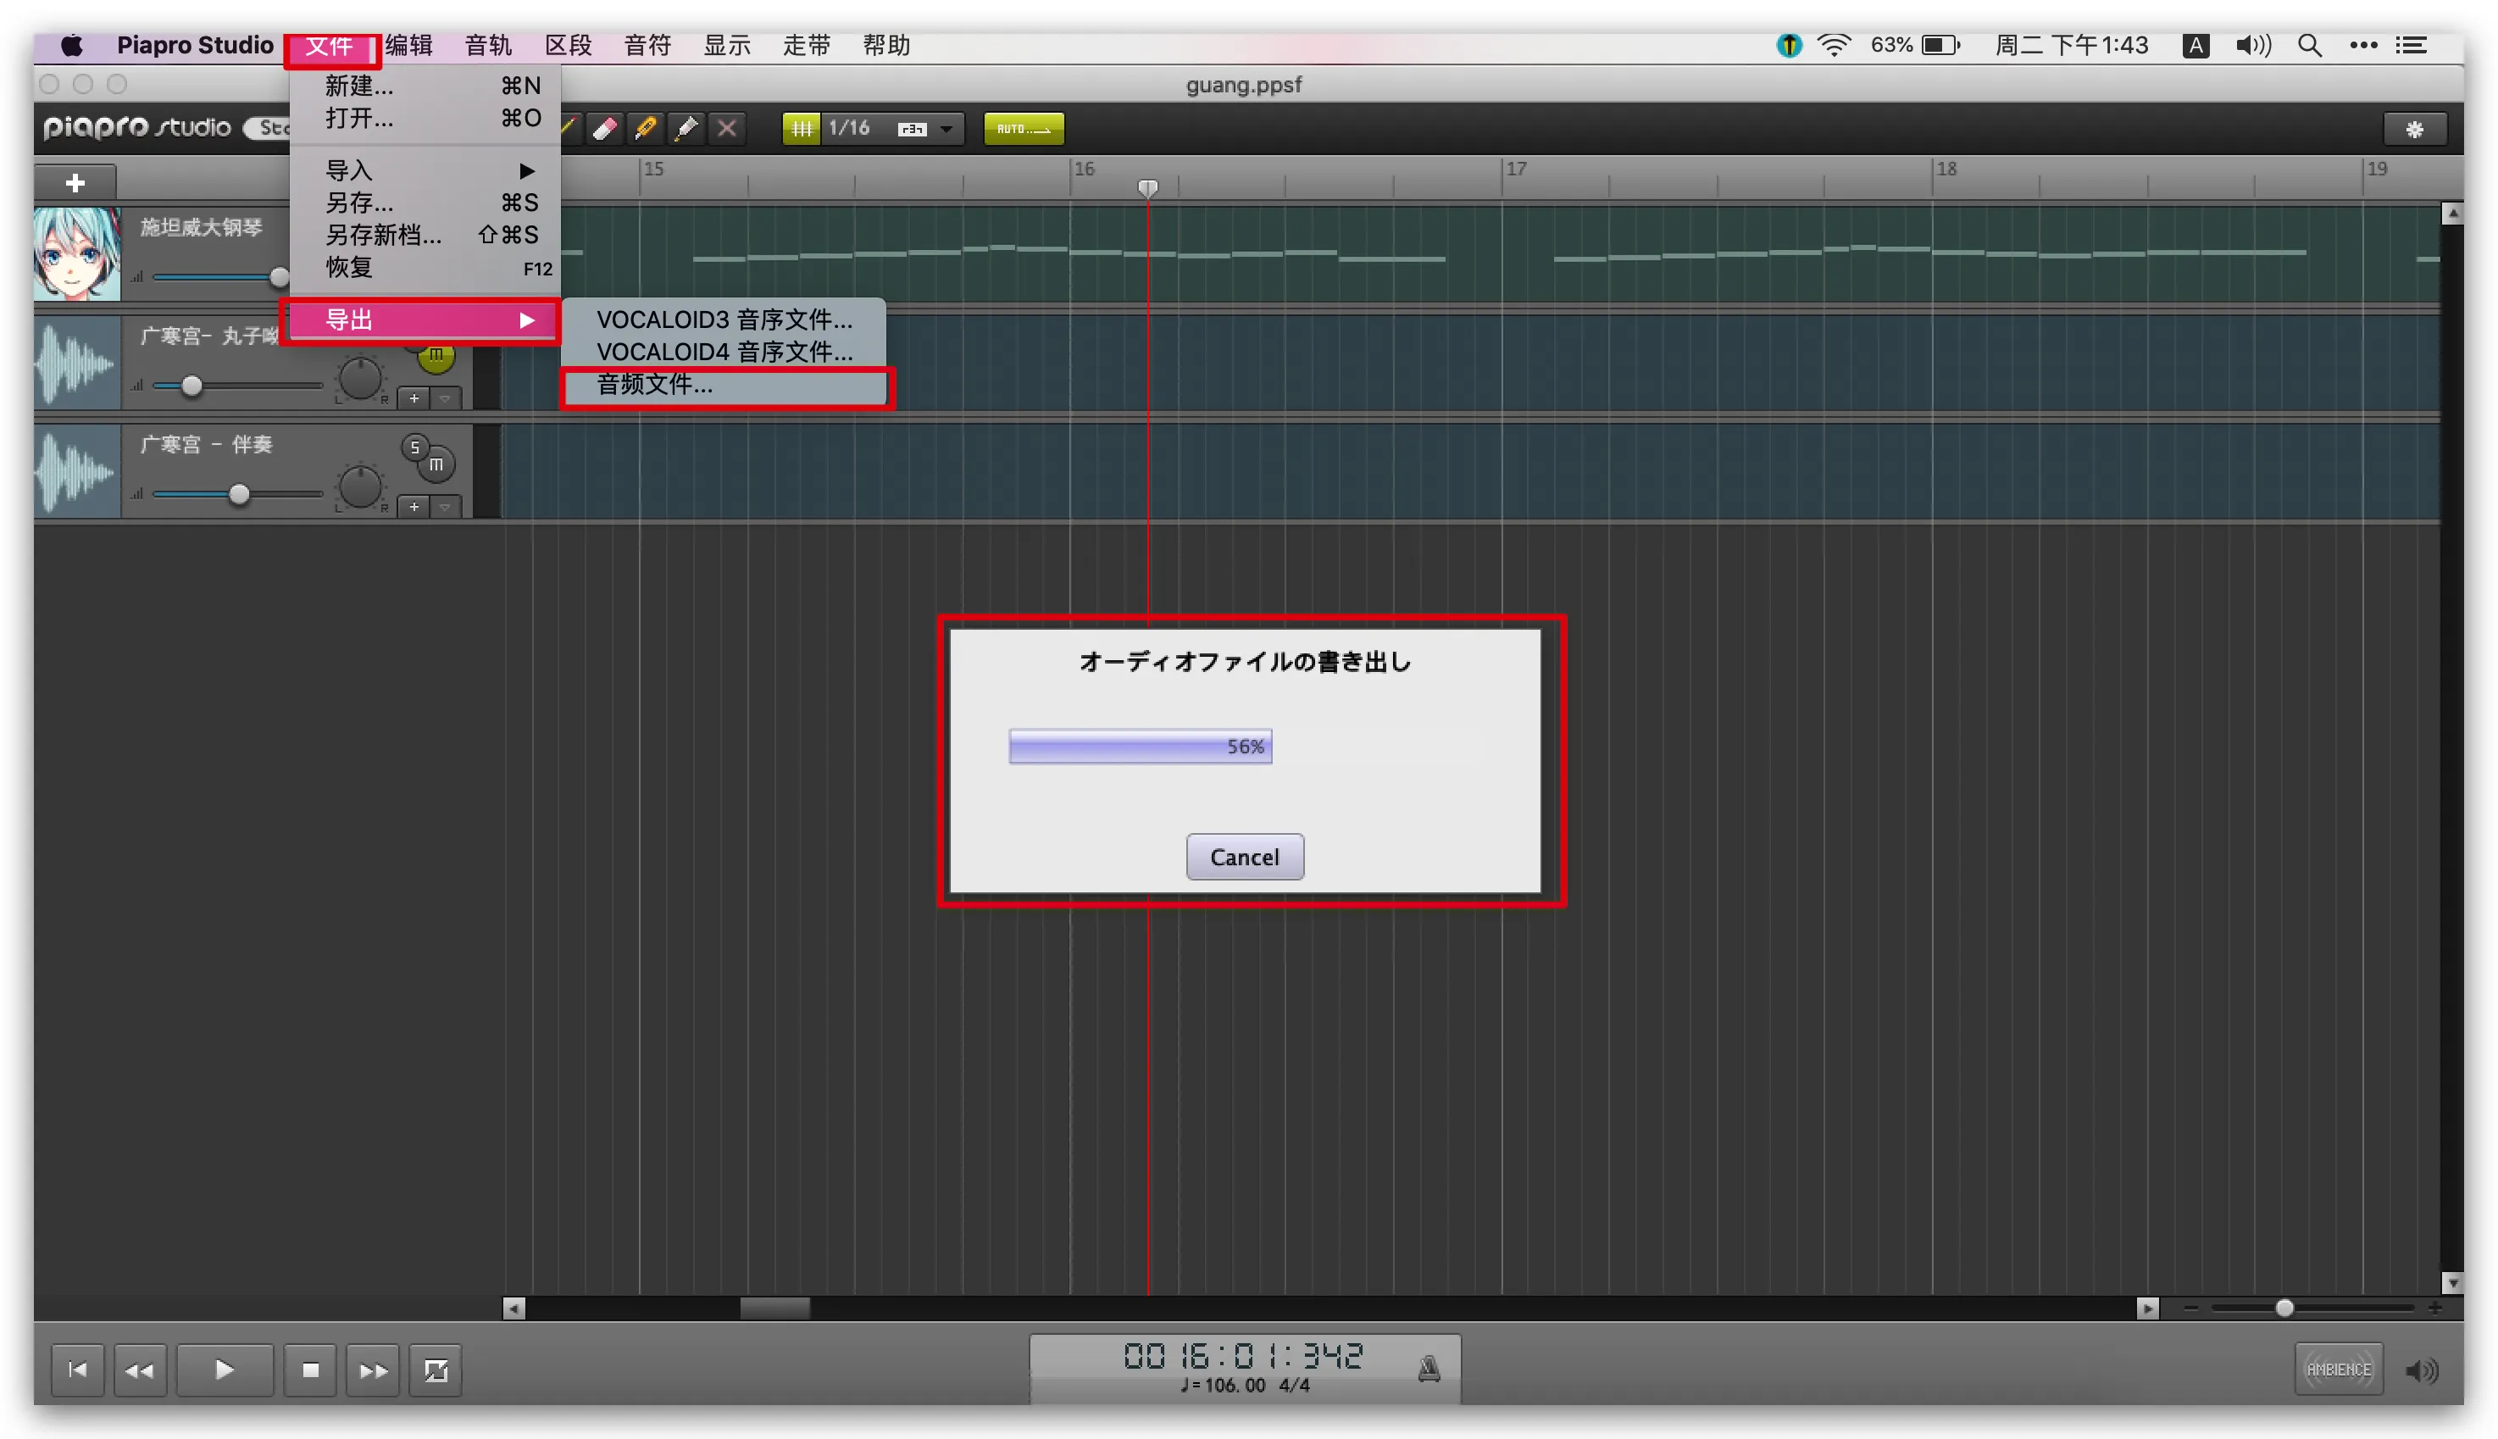The height and width of the screenshot is (1439, 2498).
Task: Select the paintbrush tool icon
Action: (686, 129)
